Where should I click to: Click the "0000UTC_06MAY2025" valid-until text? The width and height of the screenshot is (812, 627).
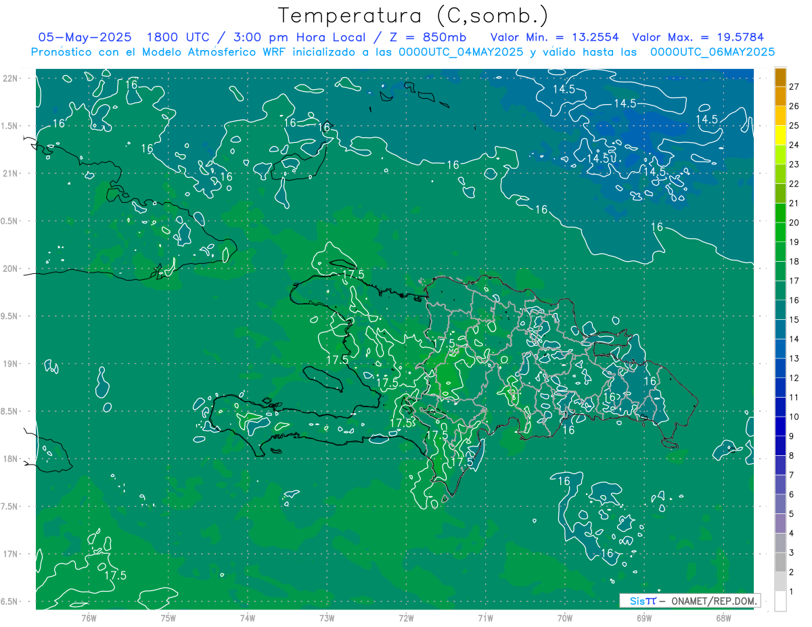(x=712, y=52)
